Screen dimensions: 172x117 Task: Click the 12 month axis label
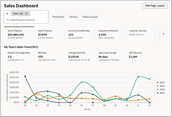[150, 105]
